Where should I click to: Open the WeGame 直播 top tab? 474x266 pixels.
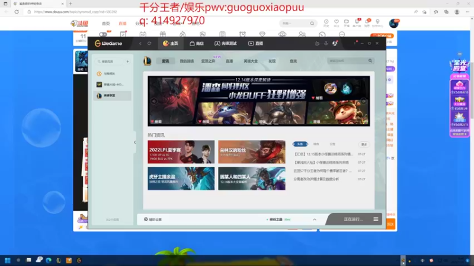(x=256, y=43)
